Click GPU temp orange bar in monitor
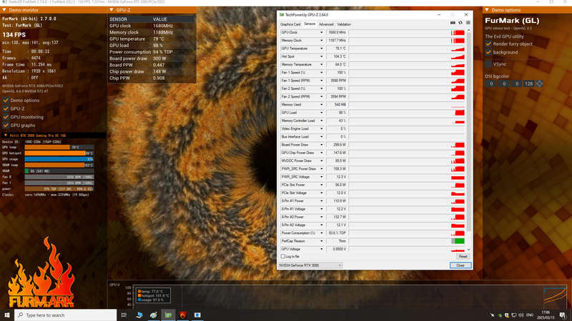 (47, 148)
